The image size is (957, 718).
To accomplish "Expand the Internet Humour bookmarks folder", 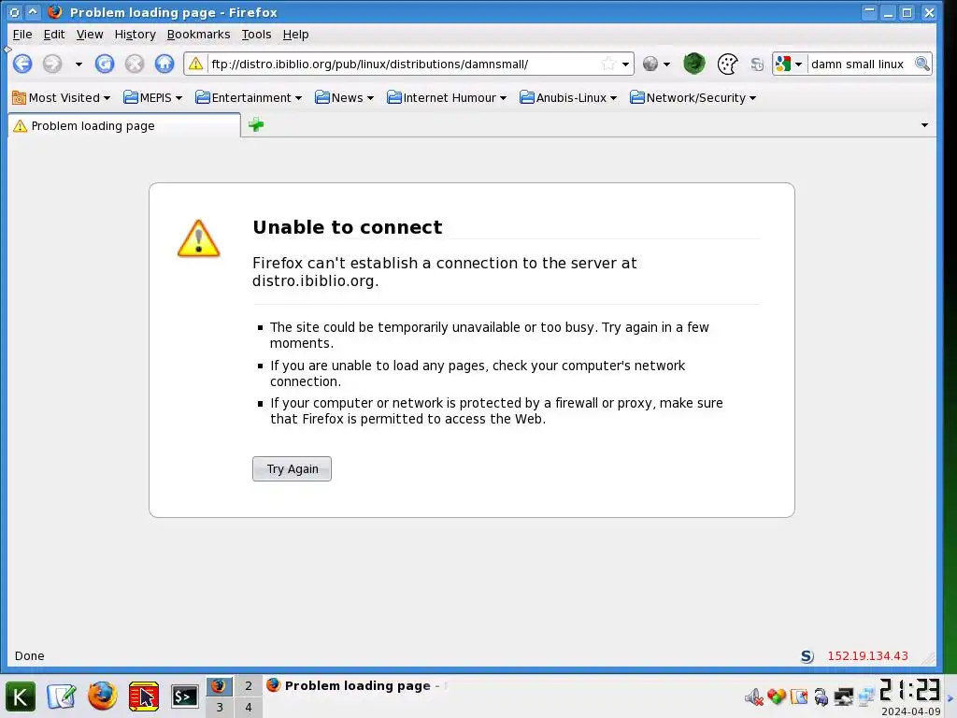I will click(446, 97).
